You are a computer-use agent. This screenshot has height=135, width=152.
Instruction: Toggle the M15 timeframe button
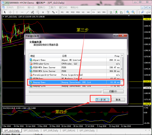point(73,12)
